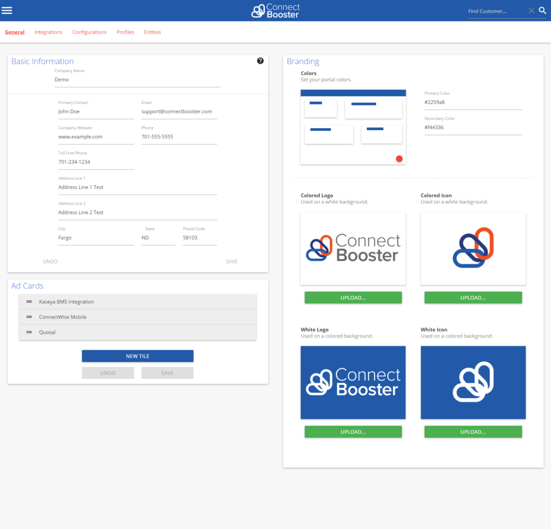Click the search magnifier icon
This screenshot has width=551, height=529.
coord(542,11)
